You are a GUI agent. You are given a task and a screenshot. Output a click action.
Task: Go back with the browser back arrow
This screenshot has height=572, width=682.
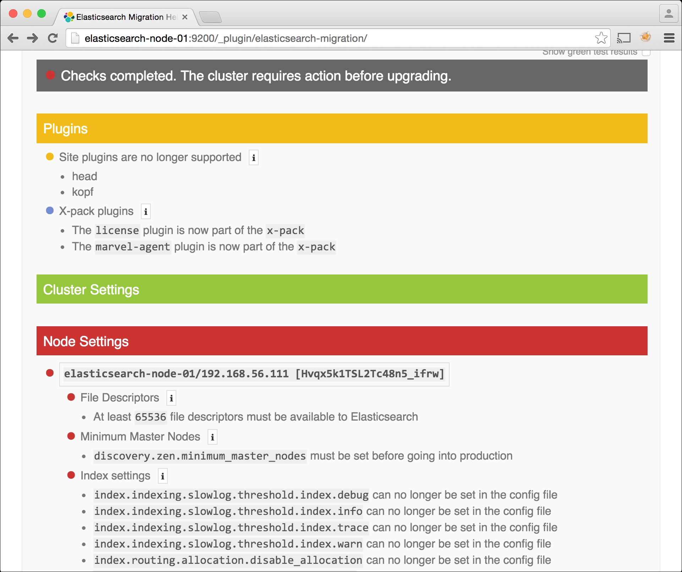point(13,38)
